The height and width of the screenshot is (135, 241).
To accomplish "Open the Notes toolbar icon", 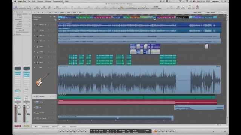I will [189, 7].
